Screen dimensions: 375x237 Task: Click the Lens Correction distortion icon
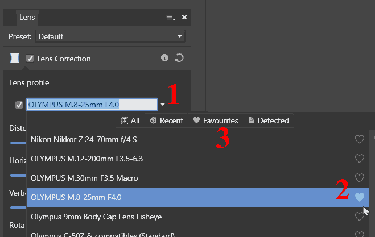tap(15, 58)
